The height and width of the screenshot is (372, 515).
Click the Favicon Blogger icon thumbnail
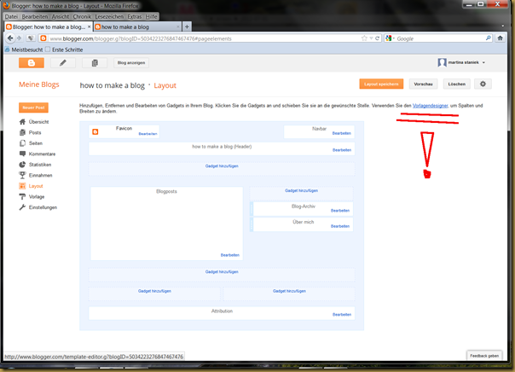[x=95, y=131]
